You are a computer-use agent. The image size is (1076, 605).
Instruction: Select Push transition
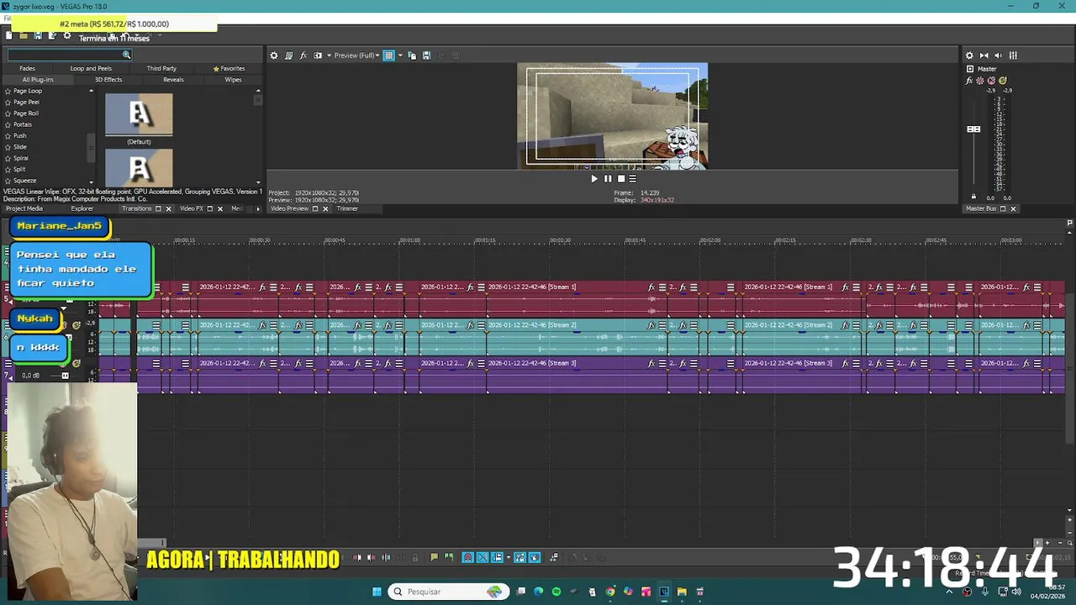coord(20,135)
